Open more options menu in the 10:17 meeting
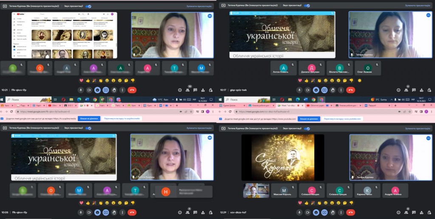Image resolution: width=435 pixels, height=219 pixels. (x=341, y=90)
